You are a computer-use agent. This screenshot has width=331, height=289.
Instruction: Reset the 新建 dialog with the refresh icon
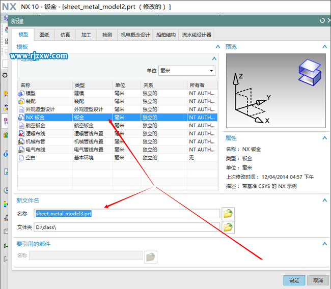(322, 21)
